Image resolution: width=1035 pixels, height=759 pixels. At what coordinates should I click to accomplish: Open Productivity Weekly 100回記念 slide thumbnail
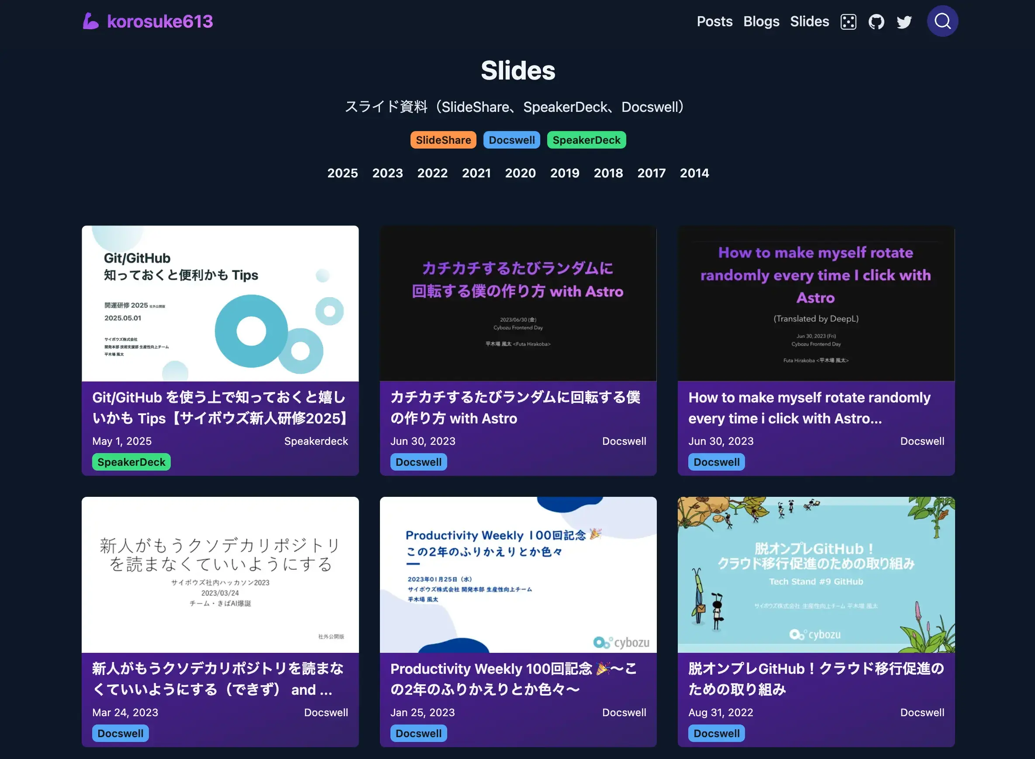coord(518,574)
